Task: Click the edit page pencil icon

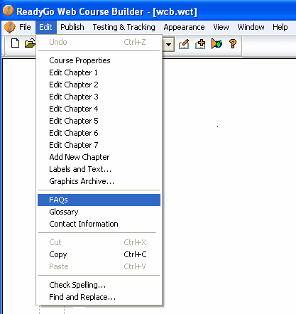Action: click(x=184, y=44)
